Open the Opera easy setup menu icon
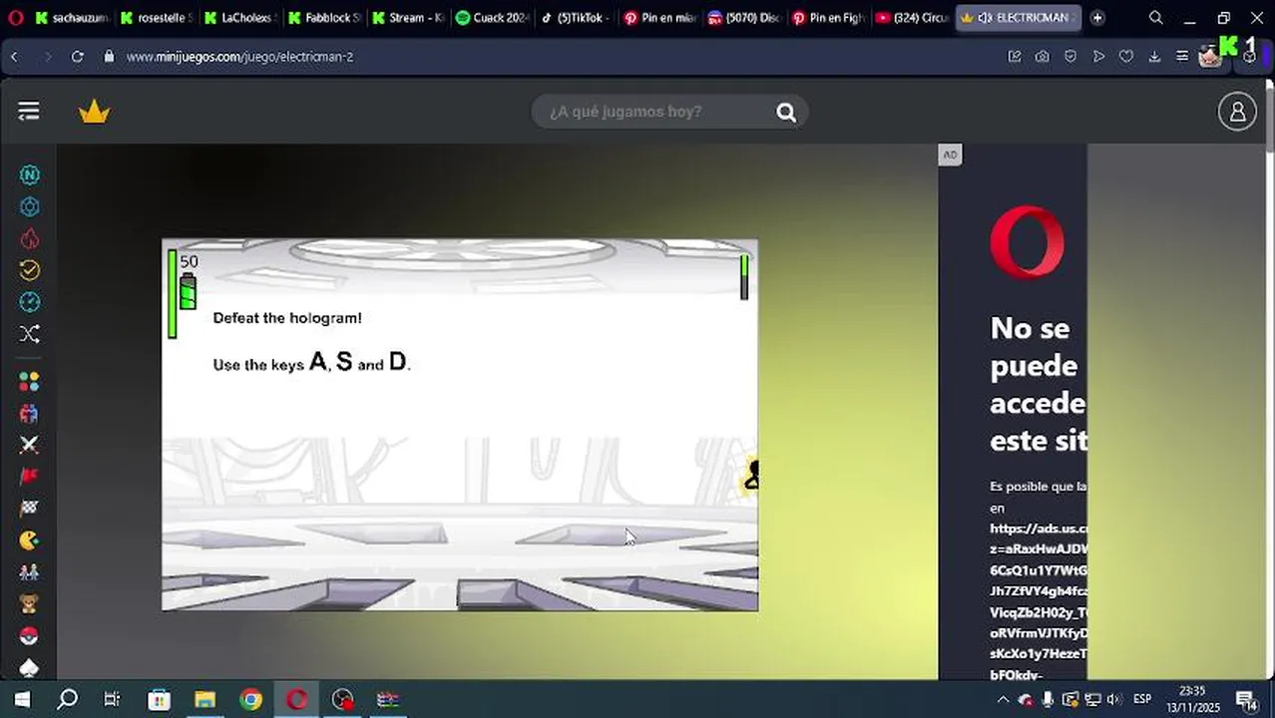The width and height of the screenshot is (1275, 718). (1182, 57)
